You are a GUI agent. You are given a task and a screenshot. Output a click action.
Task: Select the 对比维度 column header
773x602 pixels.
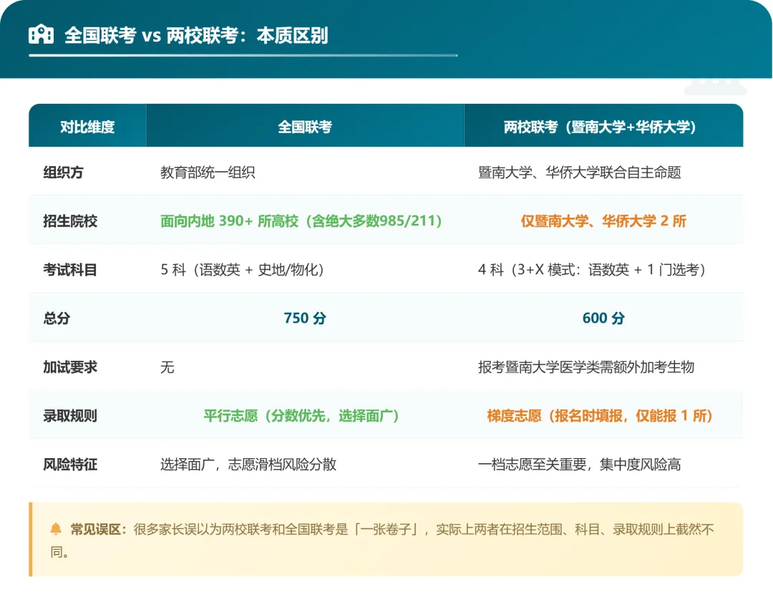(87, 127)
